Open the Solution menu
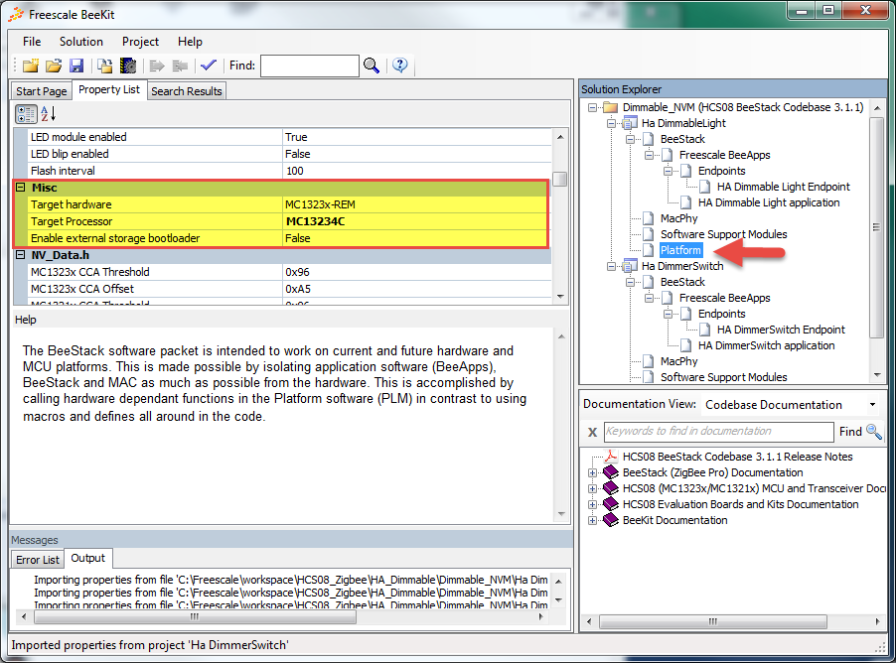The image size is (896, 663). point(81,42)
